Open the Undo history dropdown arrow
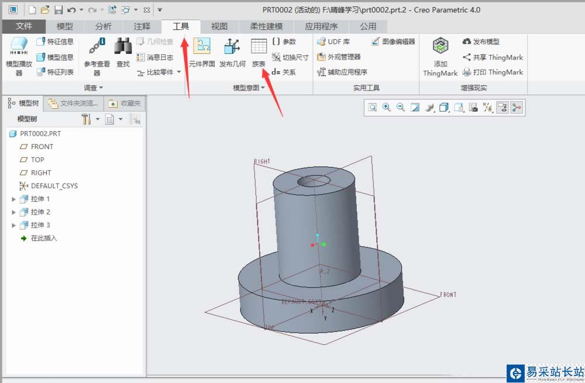 [81, 10]
